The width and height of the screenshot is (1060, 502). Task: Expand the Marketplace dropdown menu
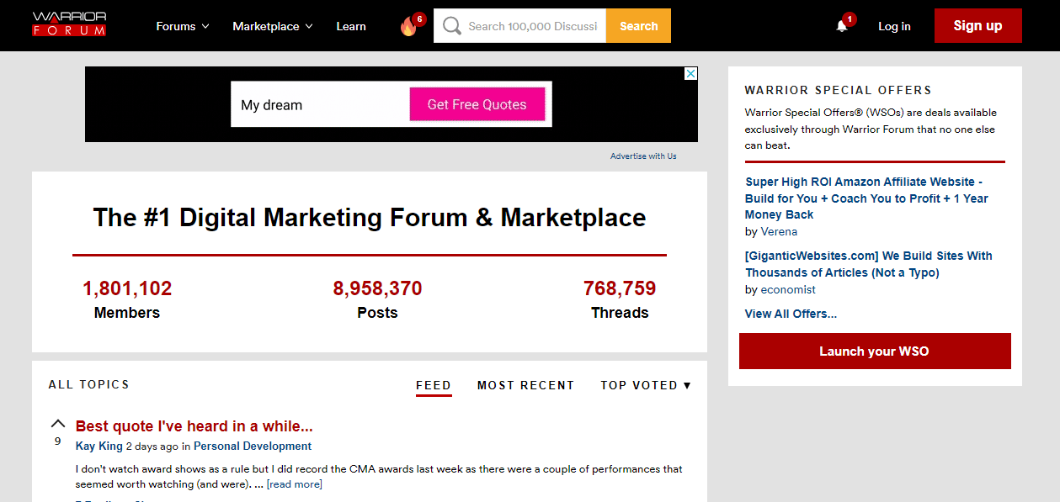click(x=272, y=26)
